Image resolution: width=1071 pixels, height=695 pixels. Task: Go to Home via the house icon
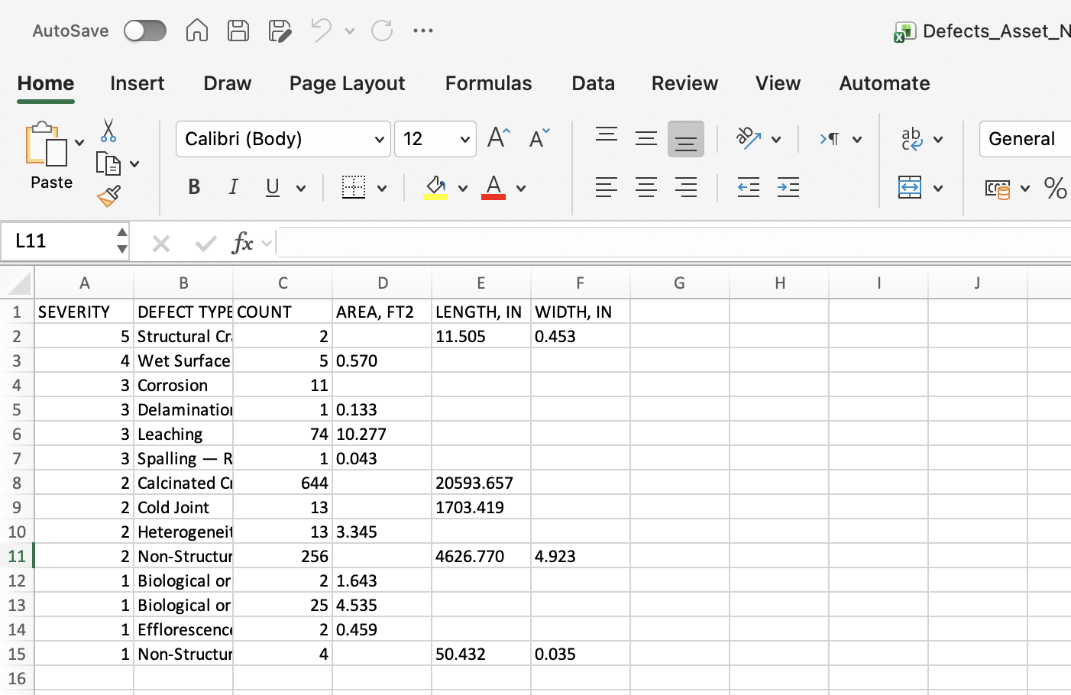coord(197,31)
